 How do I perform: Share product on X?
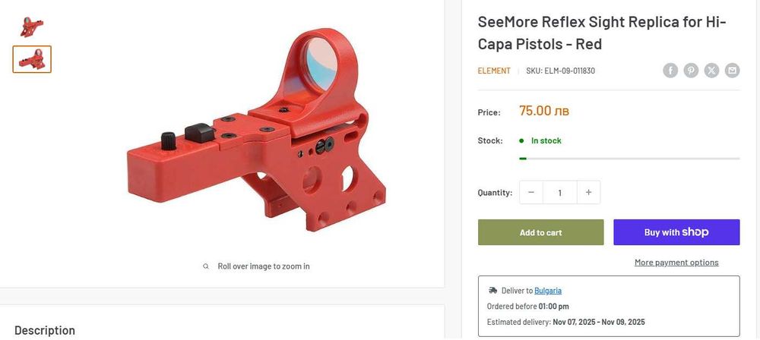coord(711,71)
